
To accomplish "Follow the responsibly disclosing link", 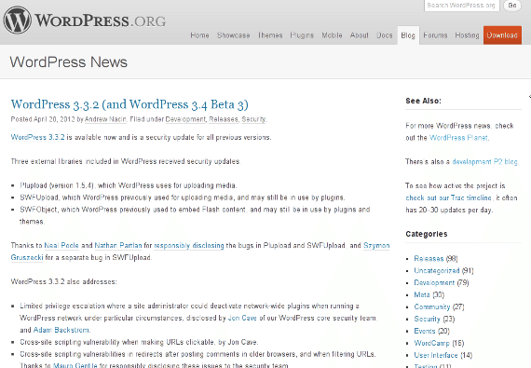I will tap(189, 245).
